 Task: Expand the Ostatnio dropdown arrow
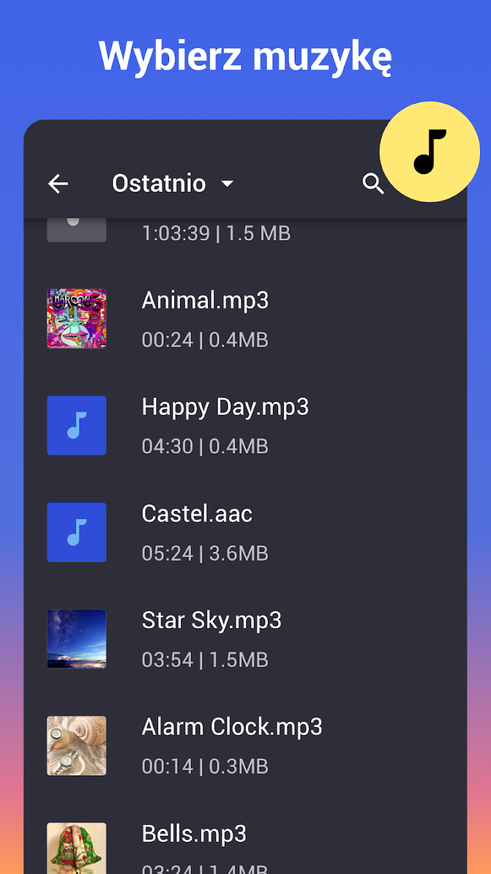click(x=227, y=184)
